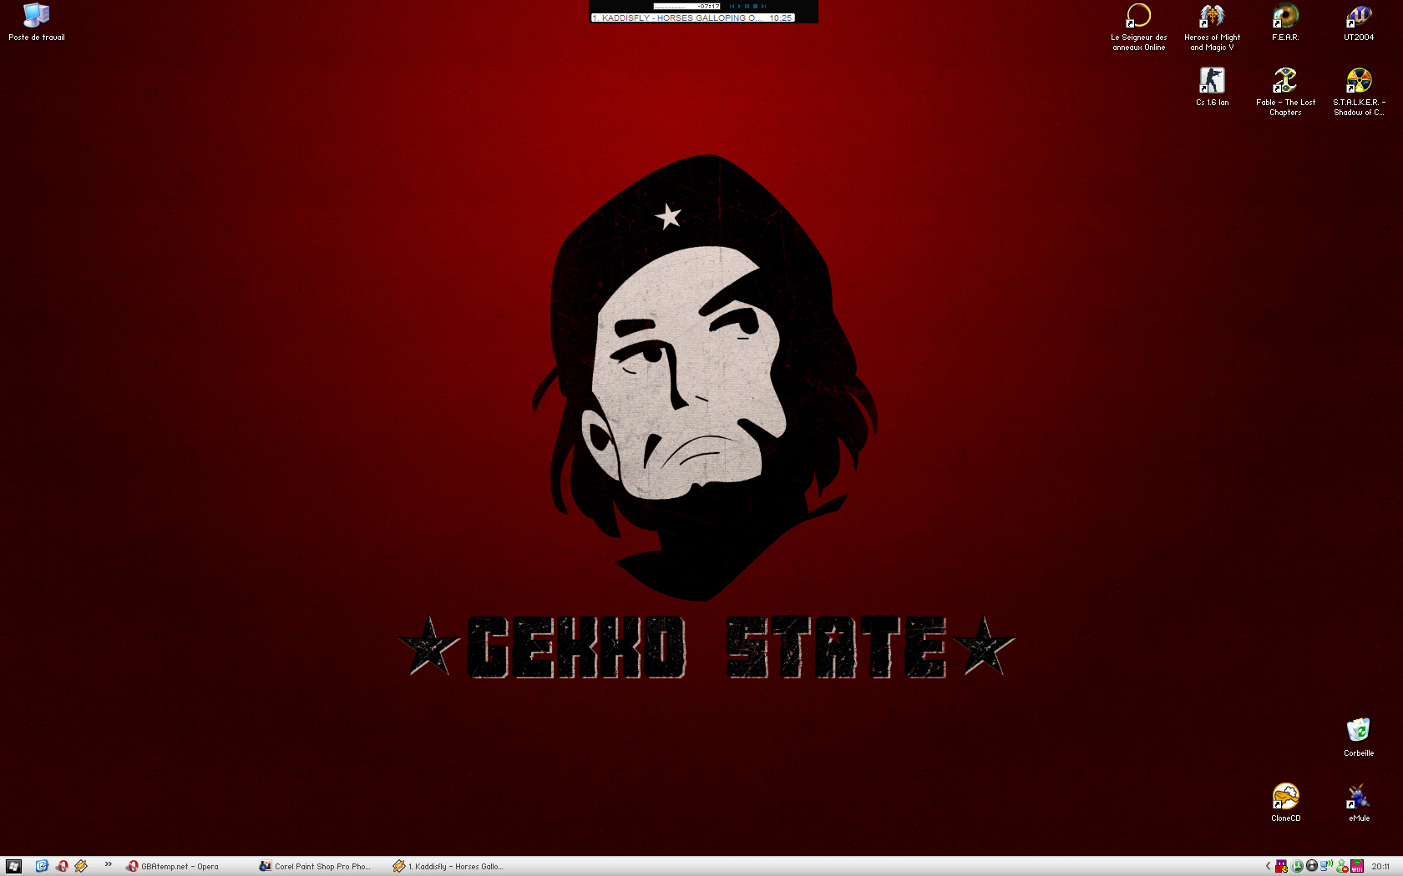The height and width of the screenshot is (876, 1403).
Task: Skip to previous track in Winamp
Action: [x=732, y=6]
